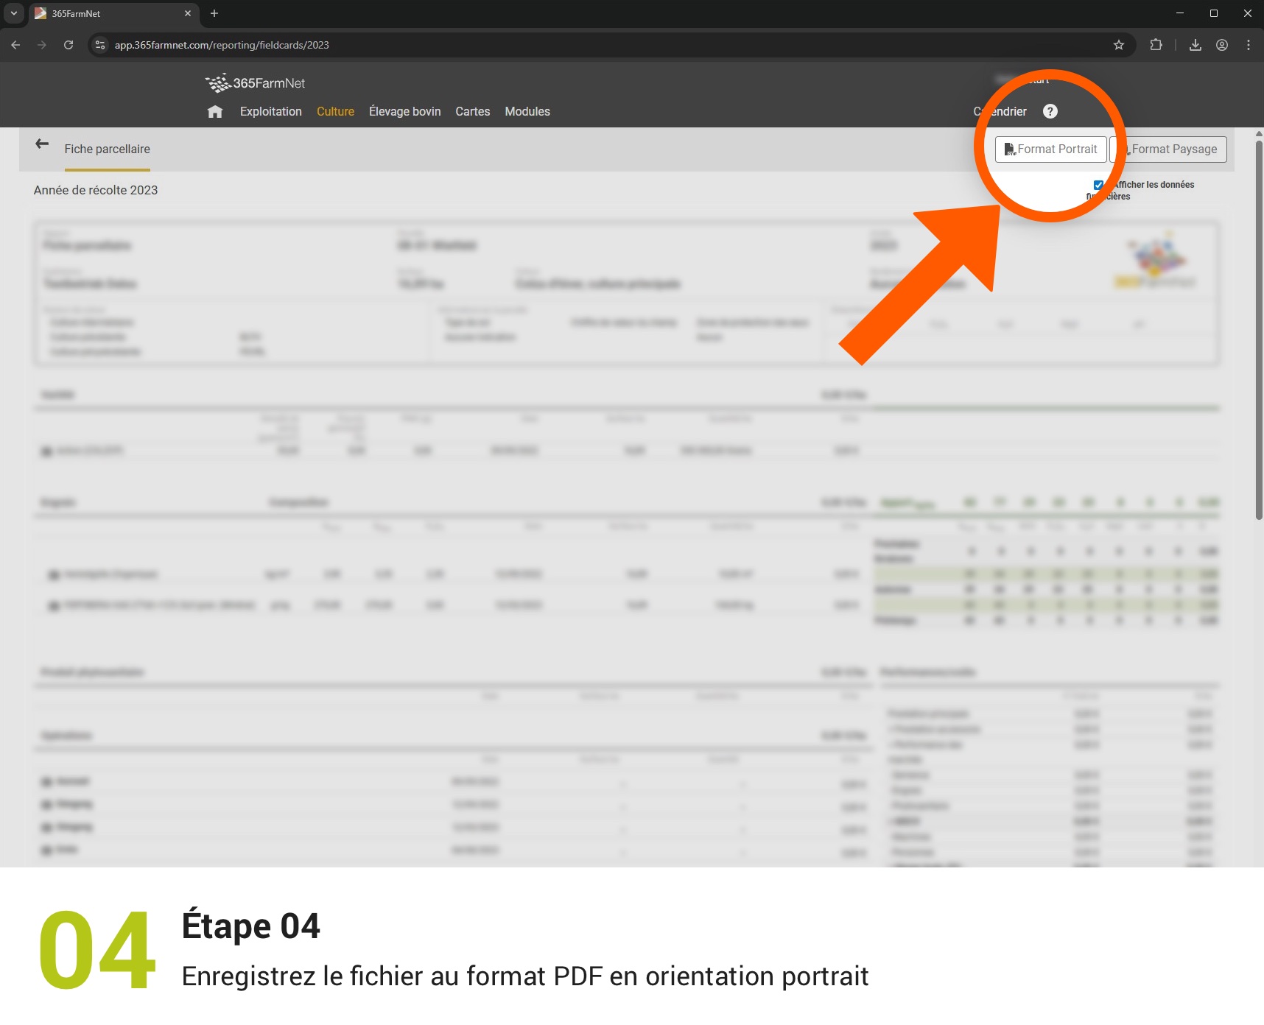The image size is (1264, 1025).
Task: Open the Élevage bovin menu
Action: (404, 112)
